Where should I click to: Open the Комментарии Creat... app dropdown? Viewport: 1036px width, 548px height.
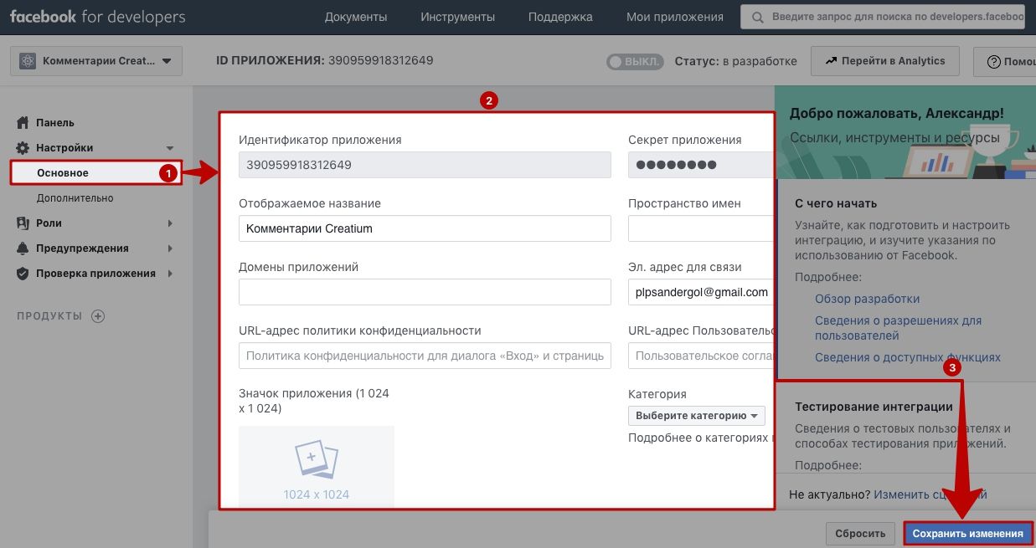[96, 61]
